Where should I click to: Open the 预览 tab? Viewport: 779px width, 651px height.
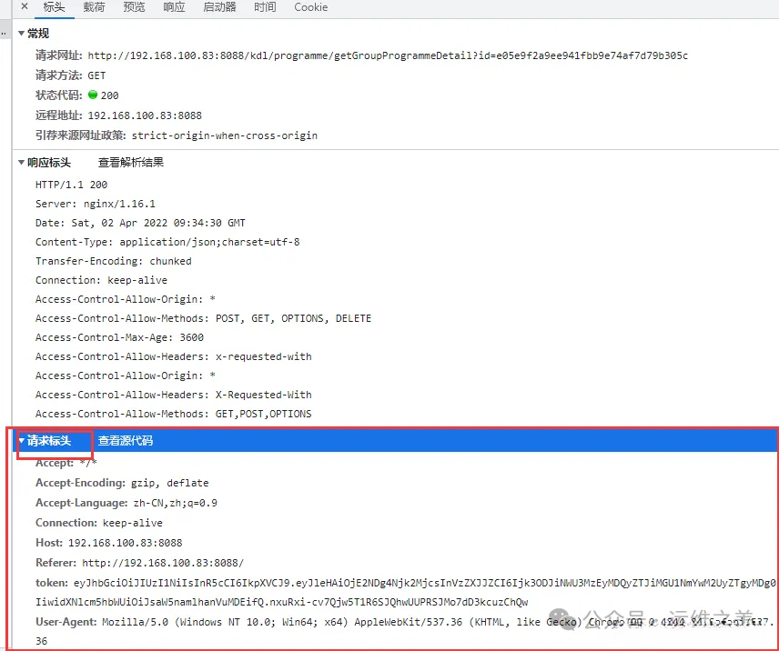pos(134,7)
